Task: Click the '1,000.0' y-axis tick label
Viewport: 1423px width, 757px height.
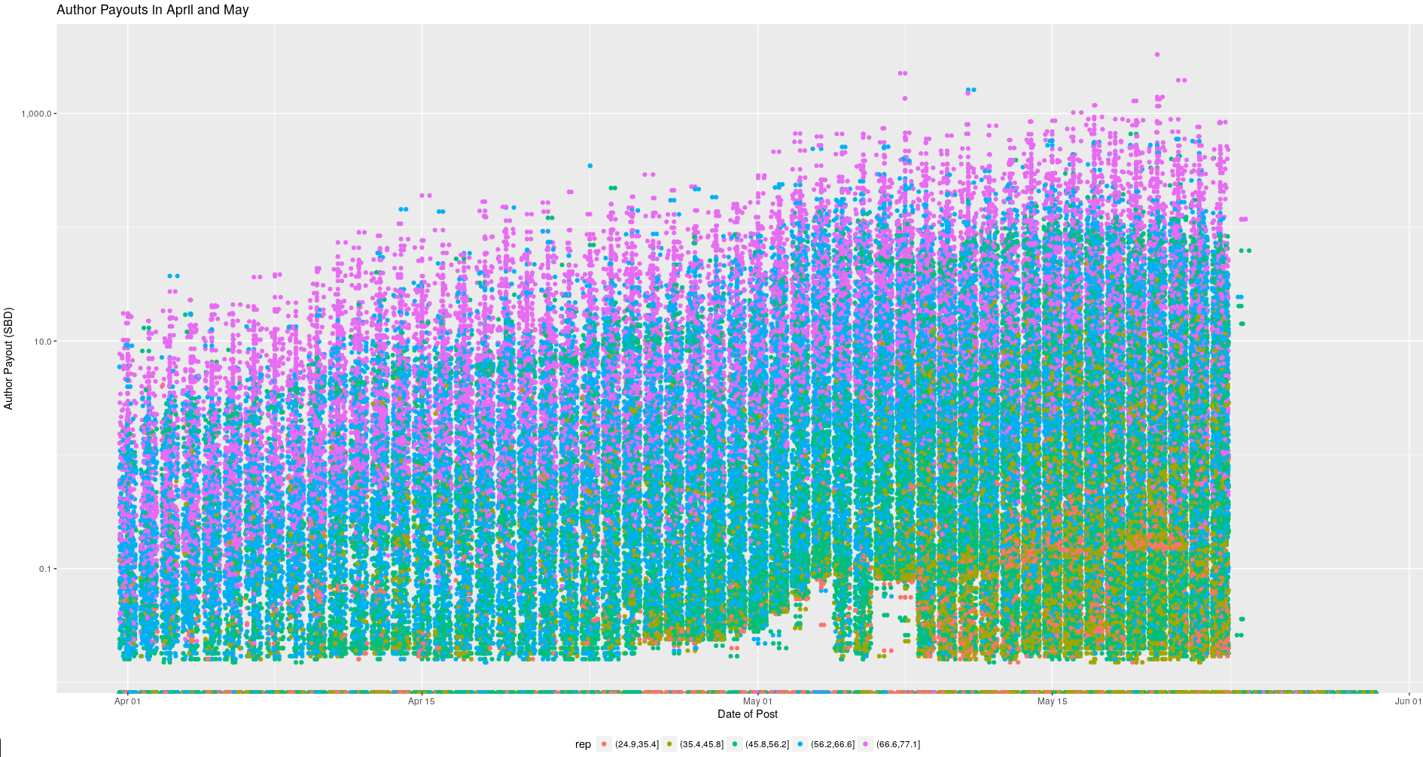Action: point(37,114)
